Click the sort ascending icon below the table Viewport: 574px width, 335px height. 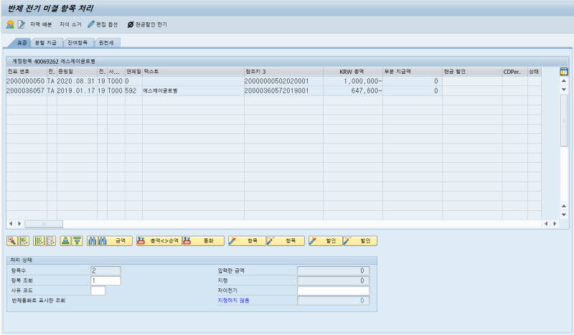click(65, 241)
